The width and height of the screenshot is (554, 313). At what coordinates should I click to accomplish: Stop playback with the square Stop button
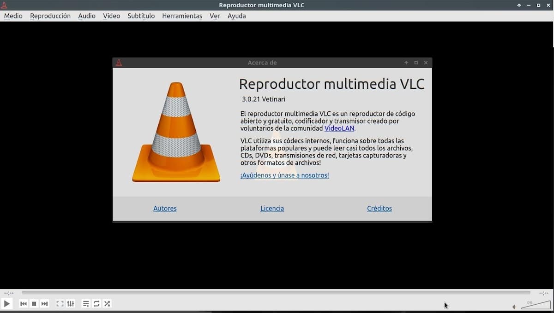[x=34, y=304]
